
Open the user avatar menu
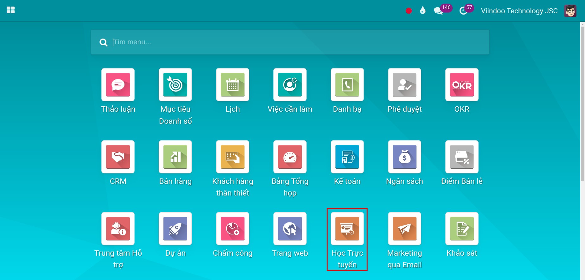(x=570, y=11)
